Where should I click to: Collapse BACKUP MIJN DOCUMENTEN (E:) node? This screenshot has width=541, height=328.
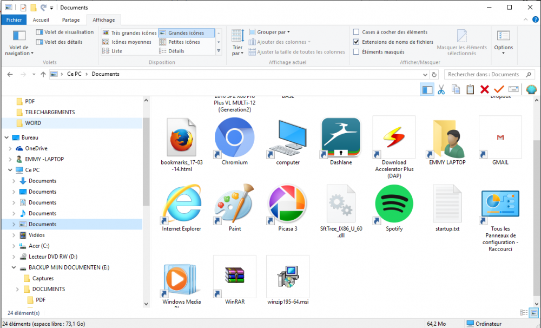point(14,267)
